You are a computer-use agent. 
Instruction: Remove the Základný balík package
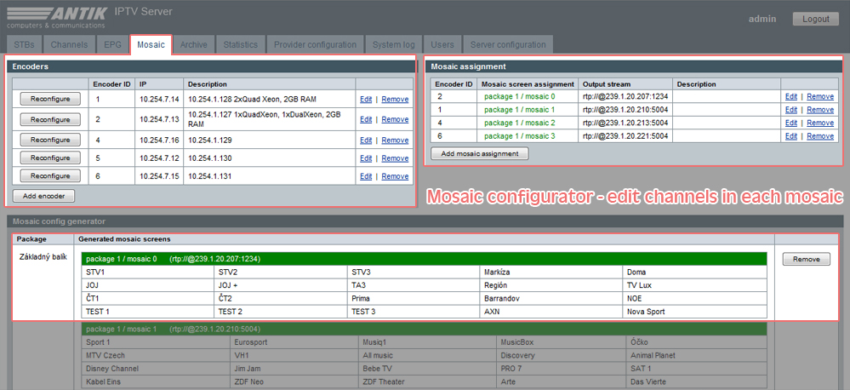point(806,259)
